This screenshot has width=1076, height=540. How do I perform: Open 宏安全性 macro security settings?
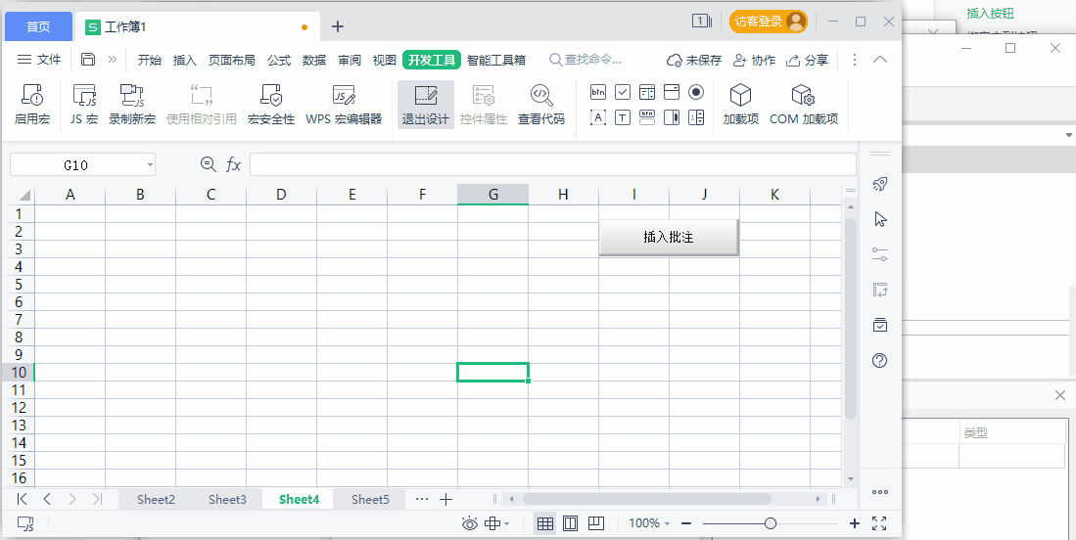pyautogui.click(x=271, y=105)
